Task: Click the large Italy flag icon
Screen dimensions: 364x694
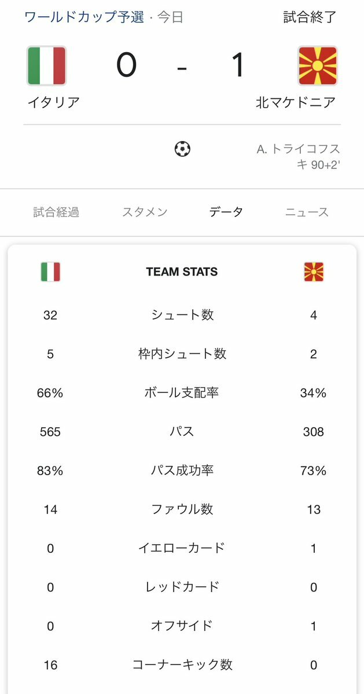Action: 46,65
